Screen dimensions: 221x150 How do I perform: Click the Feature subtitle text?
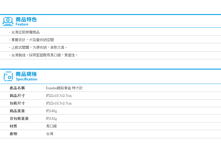[22, 24]
